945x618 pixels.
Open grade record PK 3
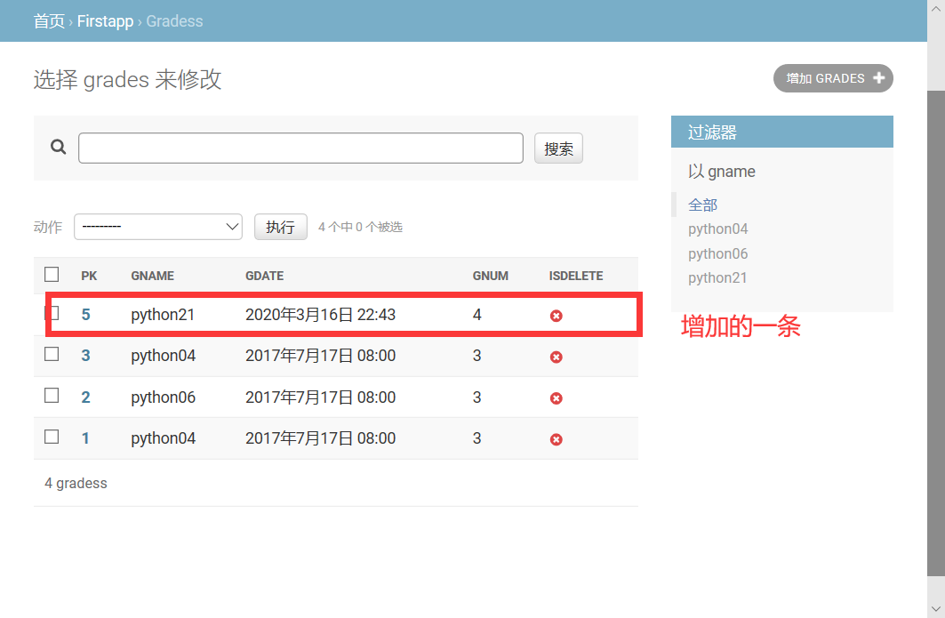click(x=85, y=356)
